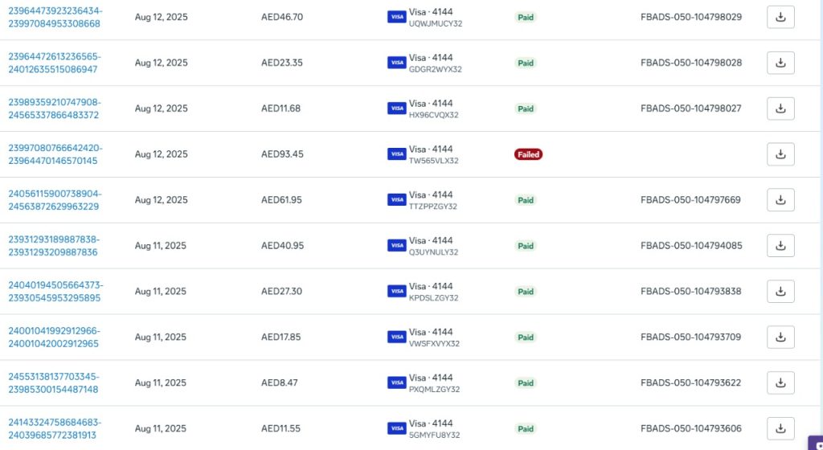Open transaction 23931293189887838 link
Image resolution: width=823 pixels, height=450 pixels.
coord(54,245)
